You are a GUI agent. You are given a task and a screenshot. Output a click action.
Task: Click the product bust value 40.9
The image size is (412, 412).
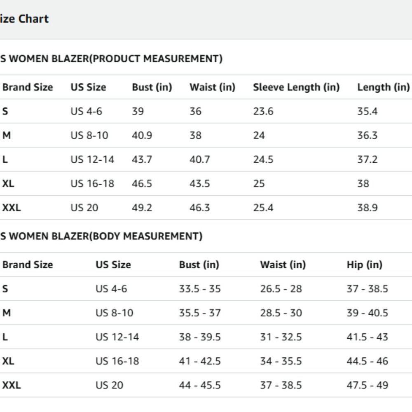pyautogui.click(x=142, y=135)
